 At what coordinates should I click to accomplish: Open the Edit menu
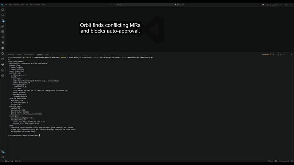click(10, 5)
